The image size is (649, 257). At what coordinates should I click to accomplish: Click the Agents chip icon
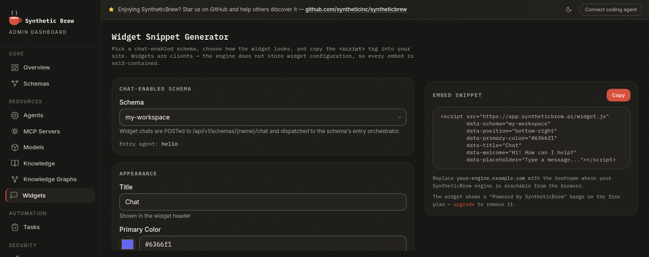(15, 115)
